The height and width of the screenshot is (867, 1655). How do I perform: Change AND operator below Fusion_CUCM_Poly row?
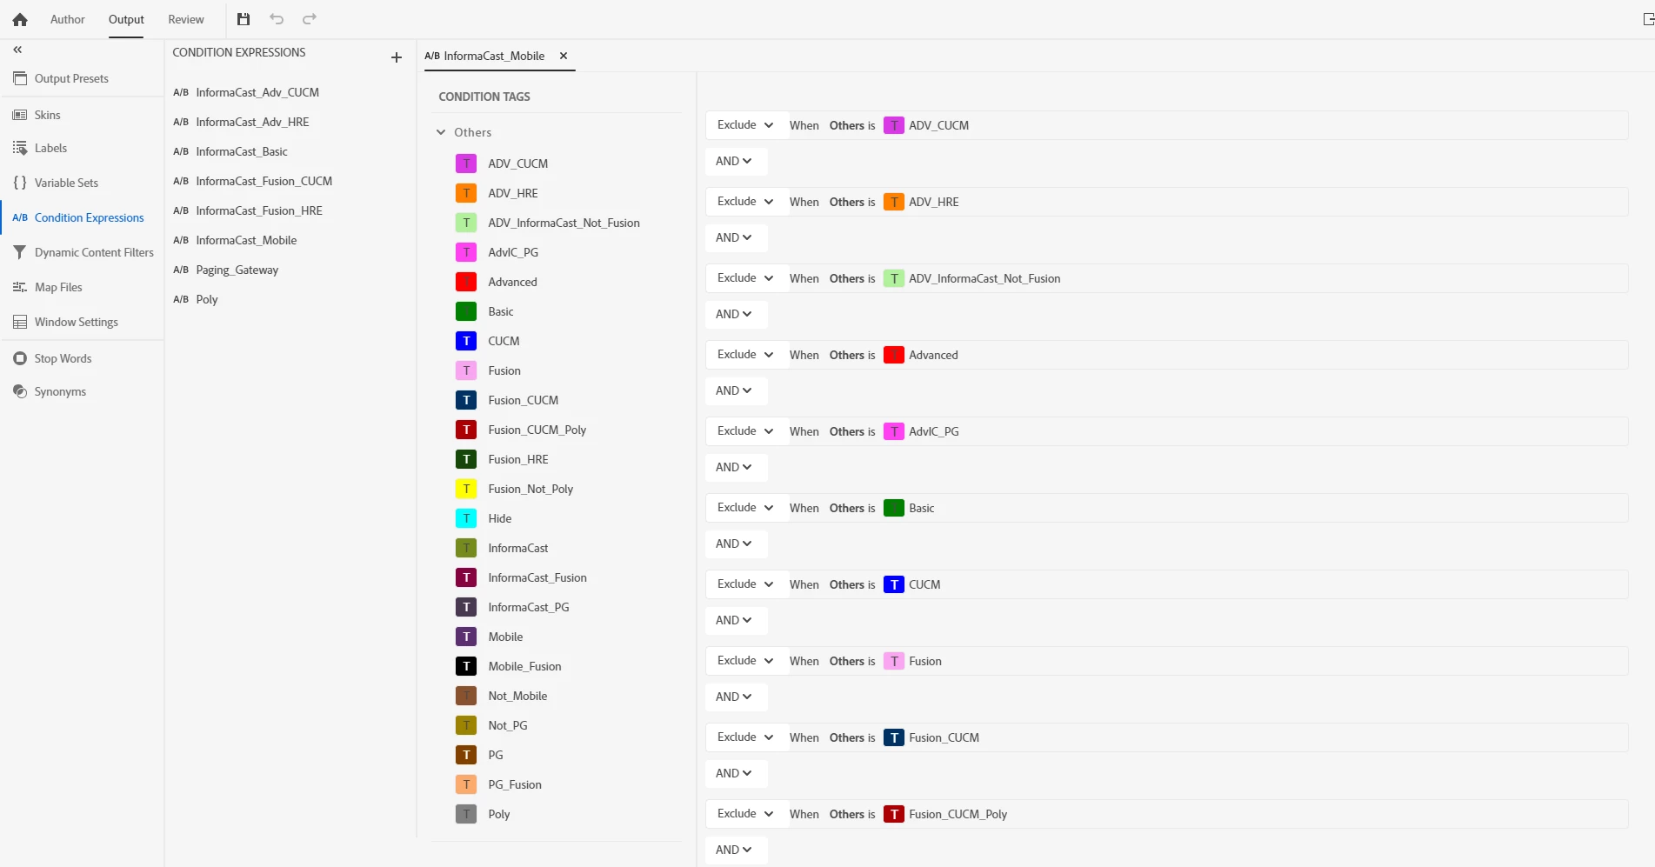point(735,850)
